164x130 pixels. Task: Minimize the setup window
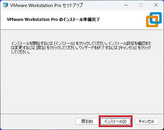pos(126,5)
